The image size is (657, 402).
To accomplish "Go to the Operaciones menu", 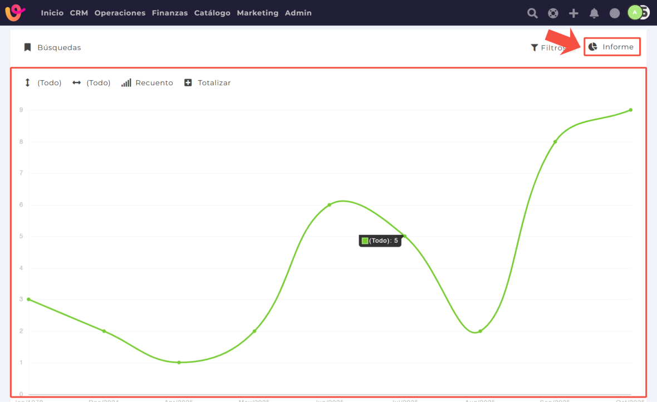I will pos(120,13).
